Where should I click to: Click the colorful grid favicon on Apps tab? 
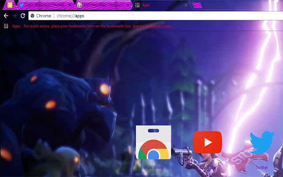(138, 5)
